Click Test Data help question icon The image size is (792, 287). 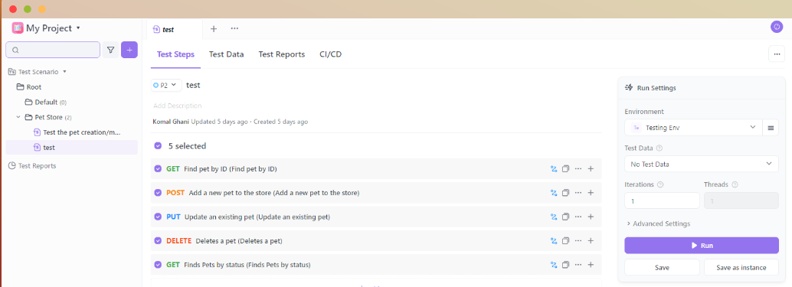tap(659, 148)
